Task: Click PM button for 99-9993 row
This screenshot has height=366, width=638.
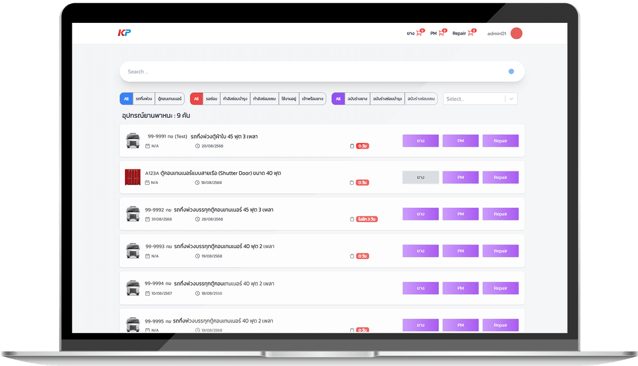Action: click(460, 251)
